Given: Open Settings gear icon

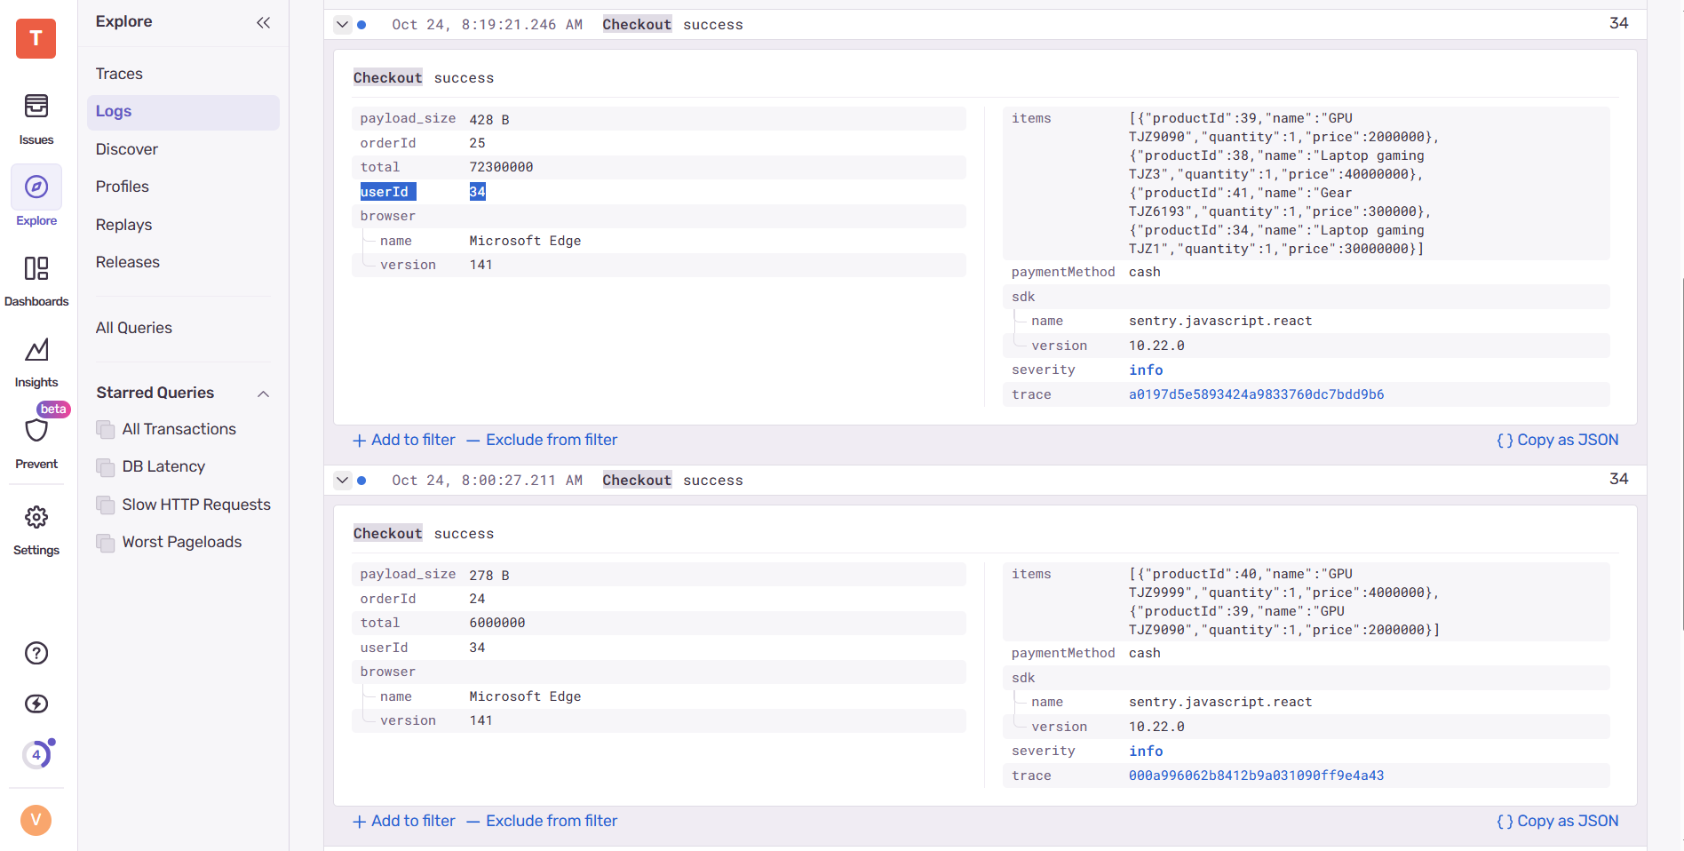Looking at the screenshot, I should click(x=36, y=517).
